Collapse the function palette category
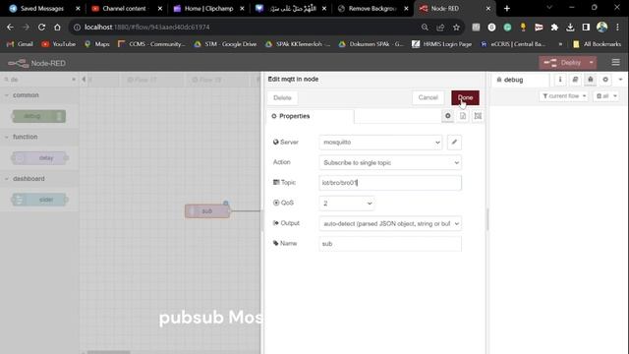629x354 pixels. (39, 137)
